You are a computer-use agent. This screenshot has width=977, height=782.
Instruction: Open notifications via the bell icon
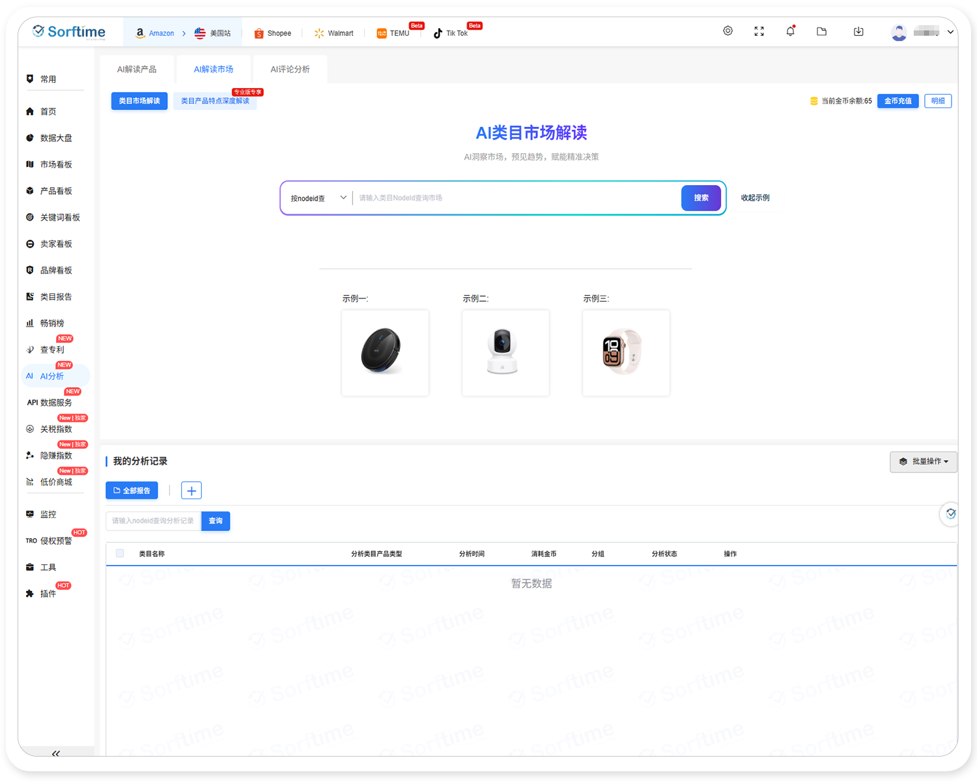(790, 31)
